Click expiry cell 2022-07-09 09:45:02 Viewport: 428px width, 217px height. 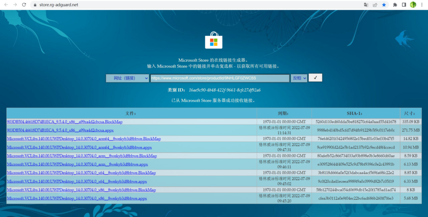(x=284, y=181)
